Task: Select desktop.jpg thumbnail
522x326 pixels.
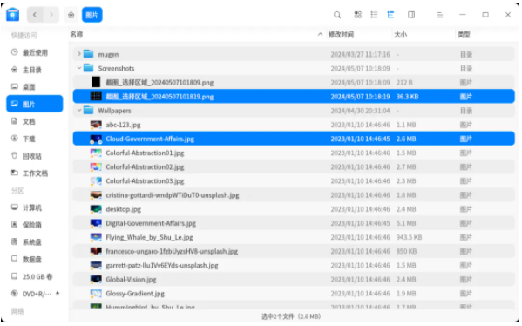Action: click(x=96, y=209)
